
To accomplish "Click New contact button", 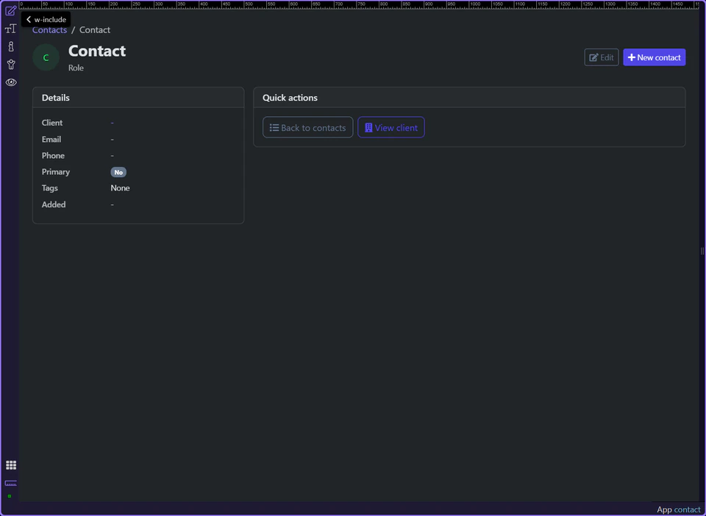I will [654, 57].
